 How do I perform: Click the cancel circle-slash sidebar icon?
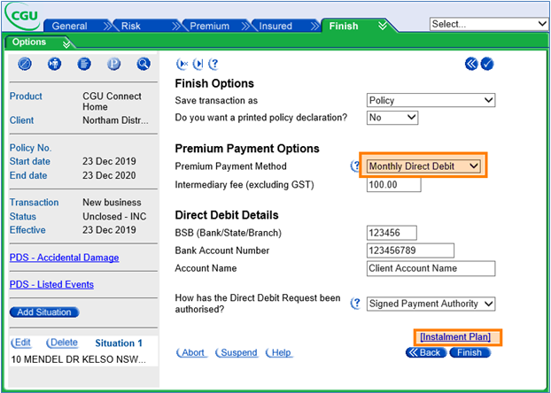pos(25,64)
